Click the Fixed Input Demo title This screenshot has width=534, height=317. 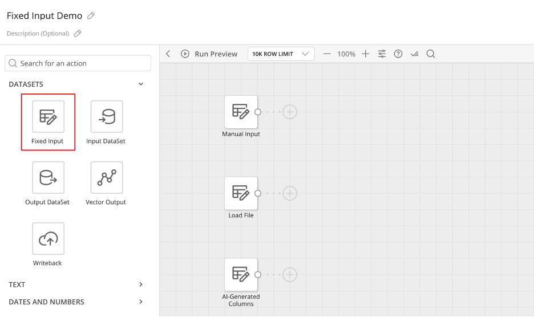44,15
